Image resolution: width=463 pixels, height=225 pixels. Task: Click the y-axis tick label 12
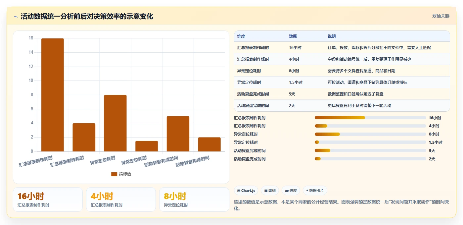click(x=31, y=67)
